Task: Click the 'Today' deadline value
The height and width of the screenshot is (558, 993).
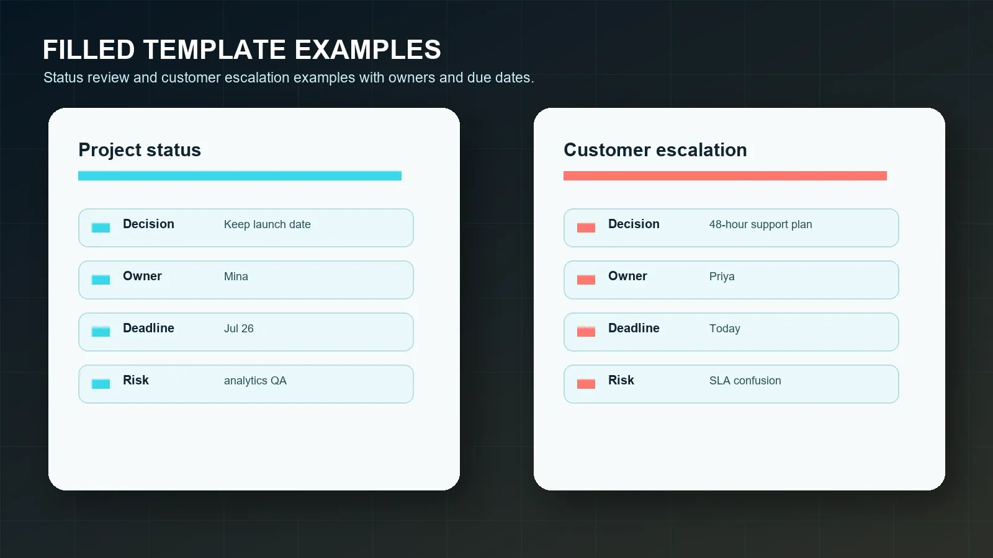Action: (725, 329)
